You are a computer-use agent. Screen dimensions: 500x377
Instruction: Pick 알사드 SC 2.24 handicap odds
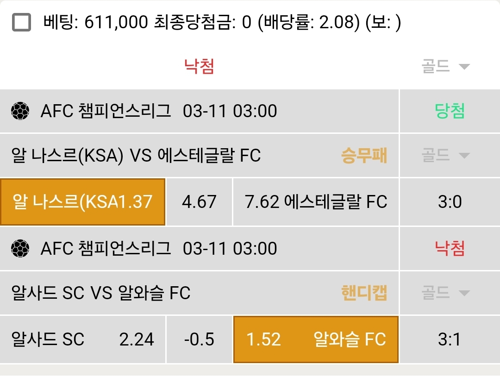pos(83,339)
